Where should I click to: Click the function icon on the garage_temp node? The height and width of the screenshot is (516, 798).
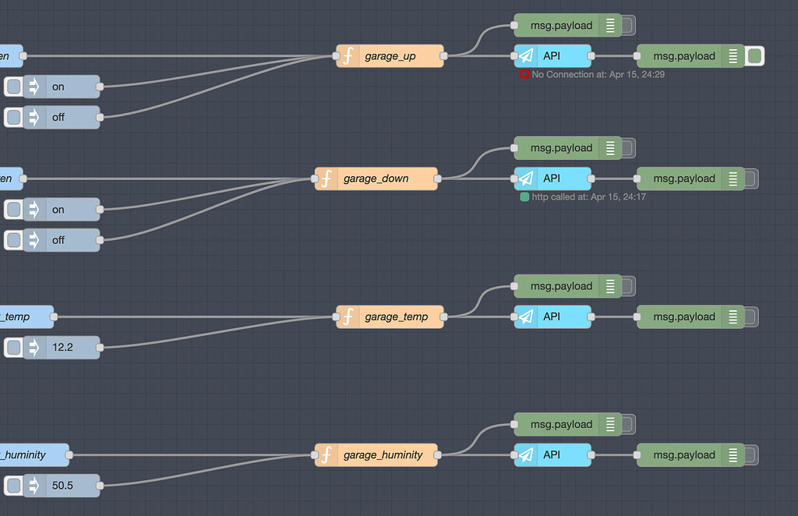348,316
